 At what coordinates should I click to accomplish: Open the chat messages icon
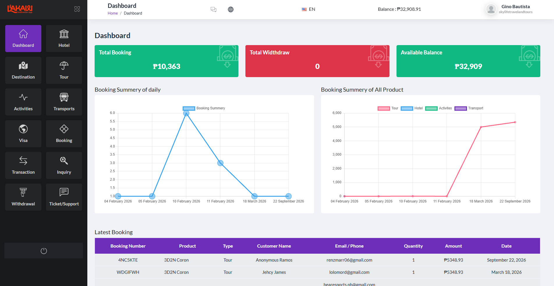(x=213, y=9)
